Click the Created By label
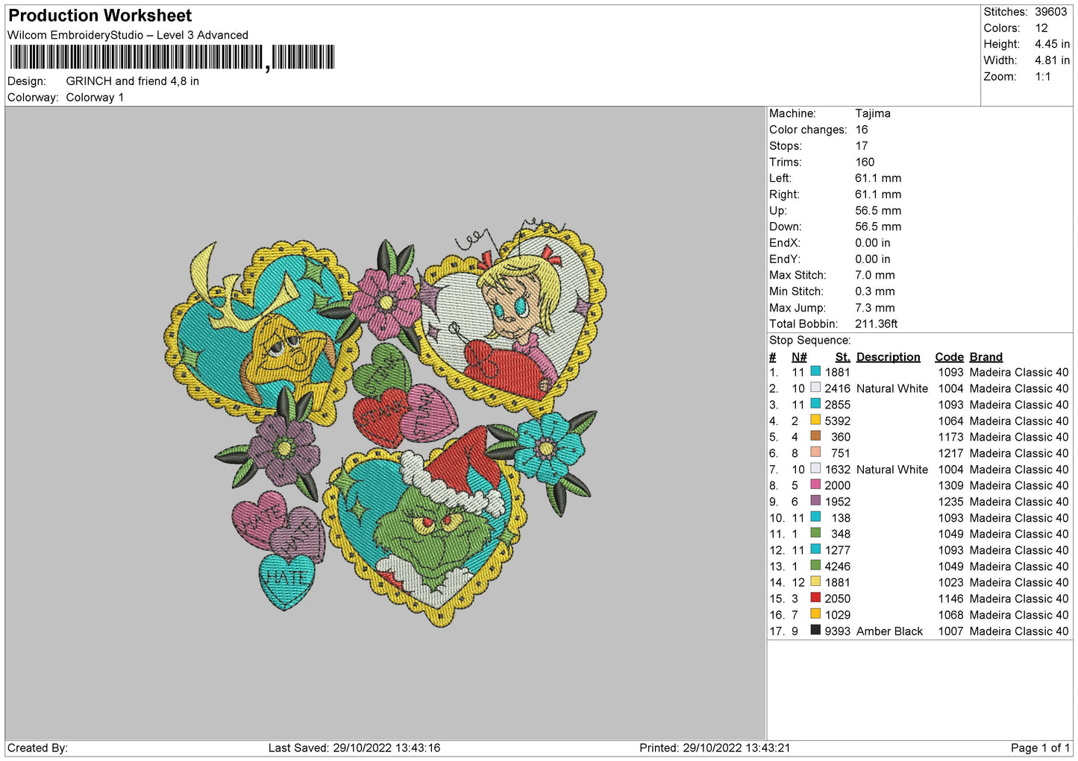Image resolution: width=1078 pixels, height=761 pixels. (37, 748)
